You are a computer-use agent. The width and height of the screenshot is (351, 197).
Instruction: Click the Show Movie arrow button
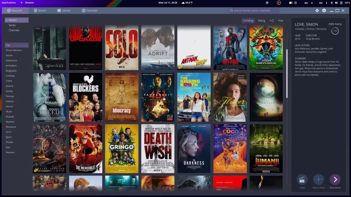[335, 180]
